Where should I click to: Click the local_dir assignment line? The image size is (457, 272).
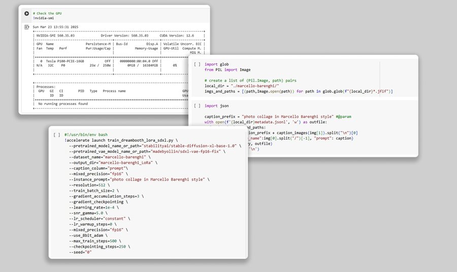point(242,86)
